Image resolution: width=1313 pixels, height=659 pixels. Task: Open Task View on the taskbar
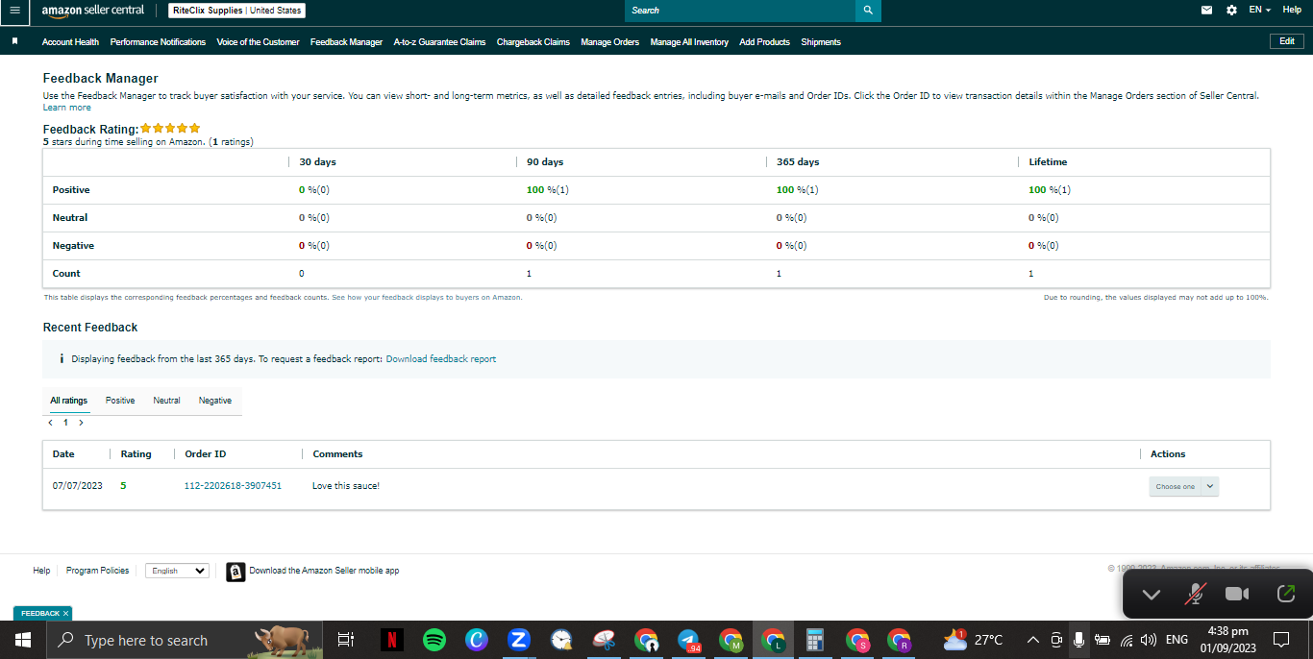tap(347, 640)
